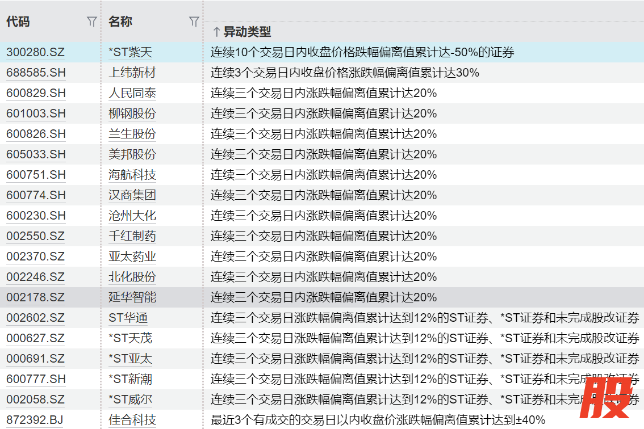Open stock code 002602.SZ
The width and height of the screenshot is (644, 429).
36,318
